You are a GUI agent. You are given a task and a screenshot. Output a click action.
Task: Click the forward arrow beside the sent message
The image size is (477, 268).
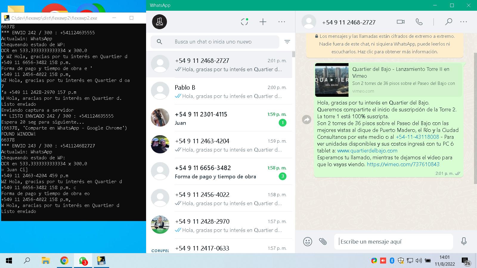point(306,120)
